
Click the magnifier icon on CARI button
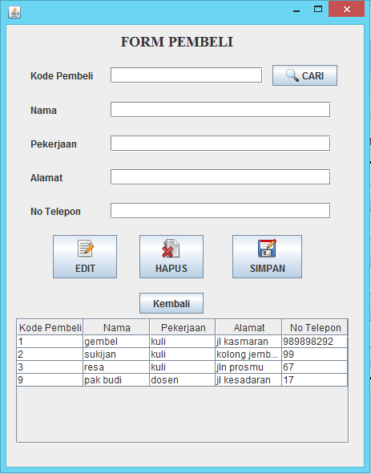click(292, 75)
